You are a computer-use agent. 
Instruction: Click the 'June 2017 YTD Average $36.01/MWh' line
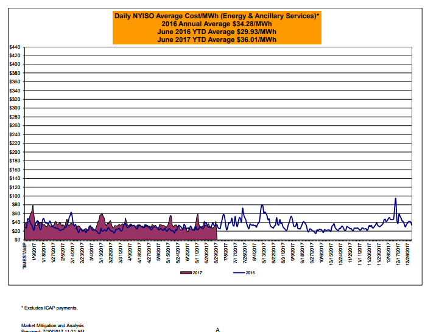click(x=217, y=40)
